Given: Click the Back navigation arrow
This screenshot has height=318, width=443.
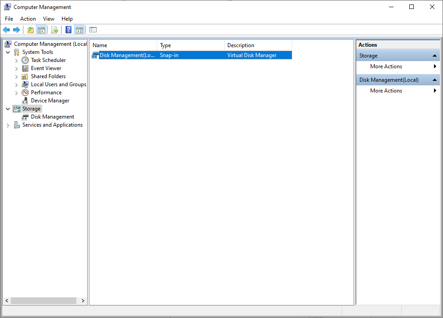Looking at the screenshot, I should [x=6, y=30].
